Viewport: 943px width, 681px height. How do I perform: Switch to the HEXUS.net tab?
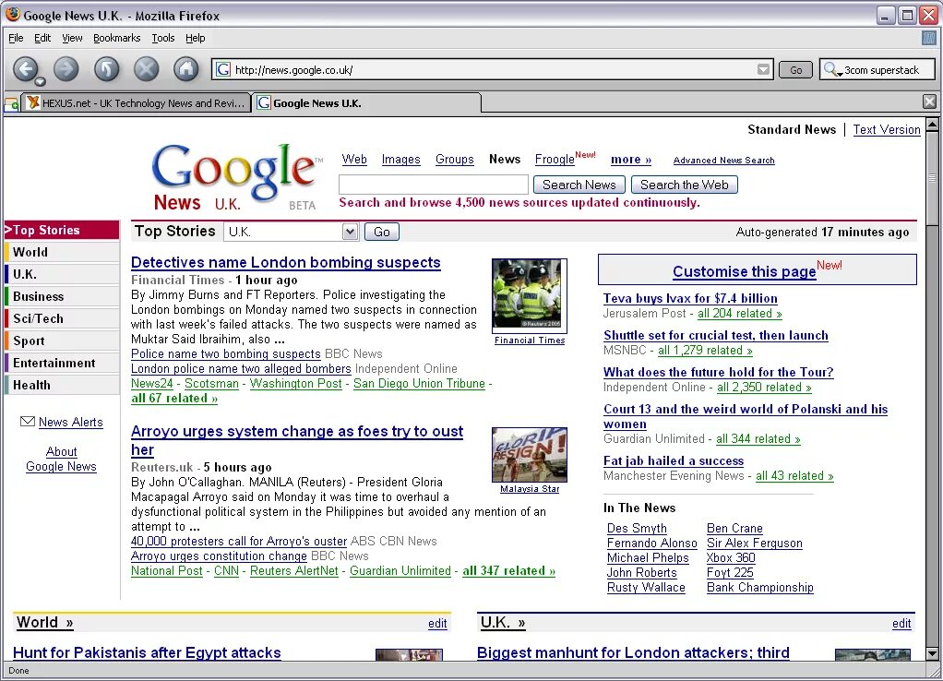point(137,102)
